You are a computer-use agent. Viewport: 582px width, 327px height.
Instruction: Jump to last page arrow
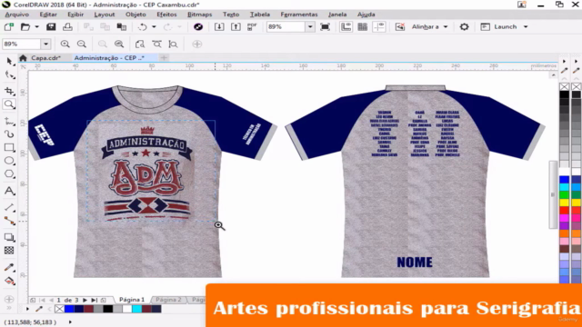click(95, 300)
